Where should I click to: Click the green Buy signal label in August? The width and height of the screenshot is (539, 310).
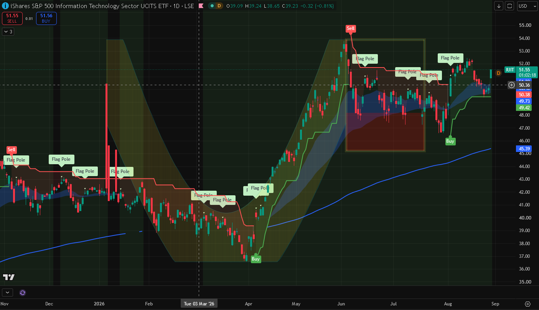click(x=450, y=141)
